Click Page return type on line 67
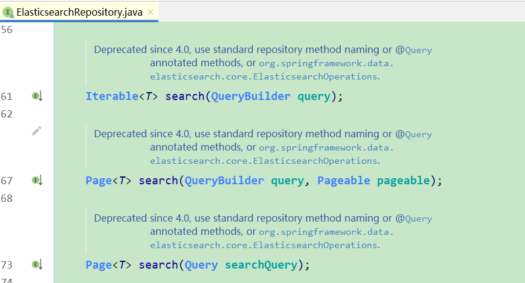The image size is (525, 283). coord(99,181)
